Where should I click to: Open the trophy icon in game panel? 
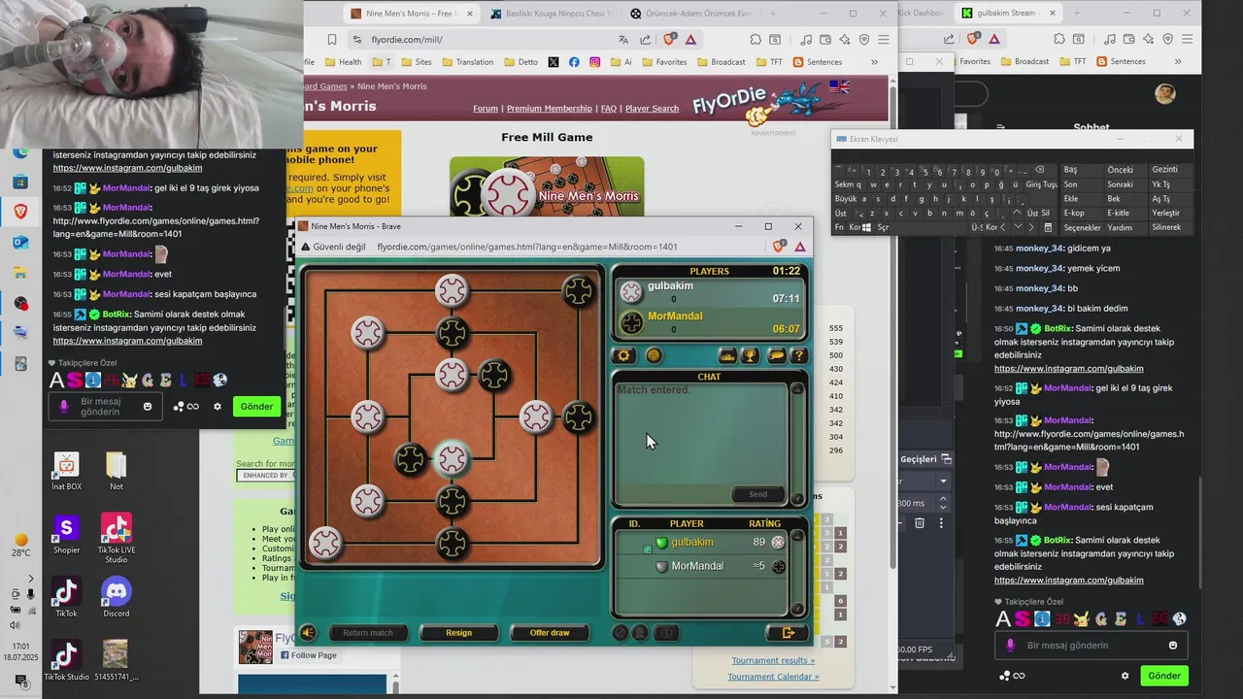tap(751, 356)
